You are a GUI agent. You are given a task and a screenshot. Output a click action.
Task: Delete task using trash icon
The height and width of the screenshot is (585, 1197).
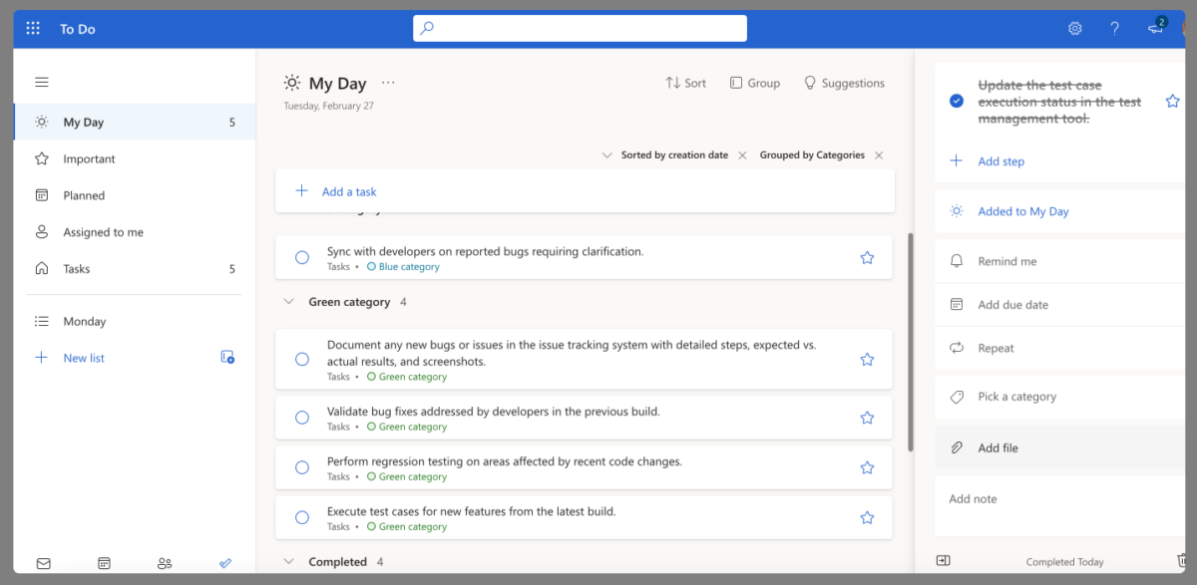coord(1183,561)
